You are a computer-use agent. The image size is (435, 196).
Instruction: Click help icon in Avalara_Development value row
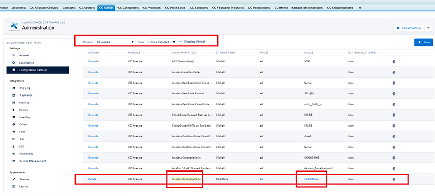tap(394, 168)
